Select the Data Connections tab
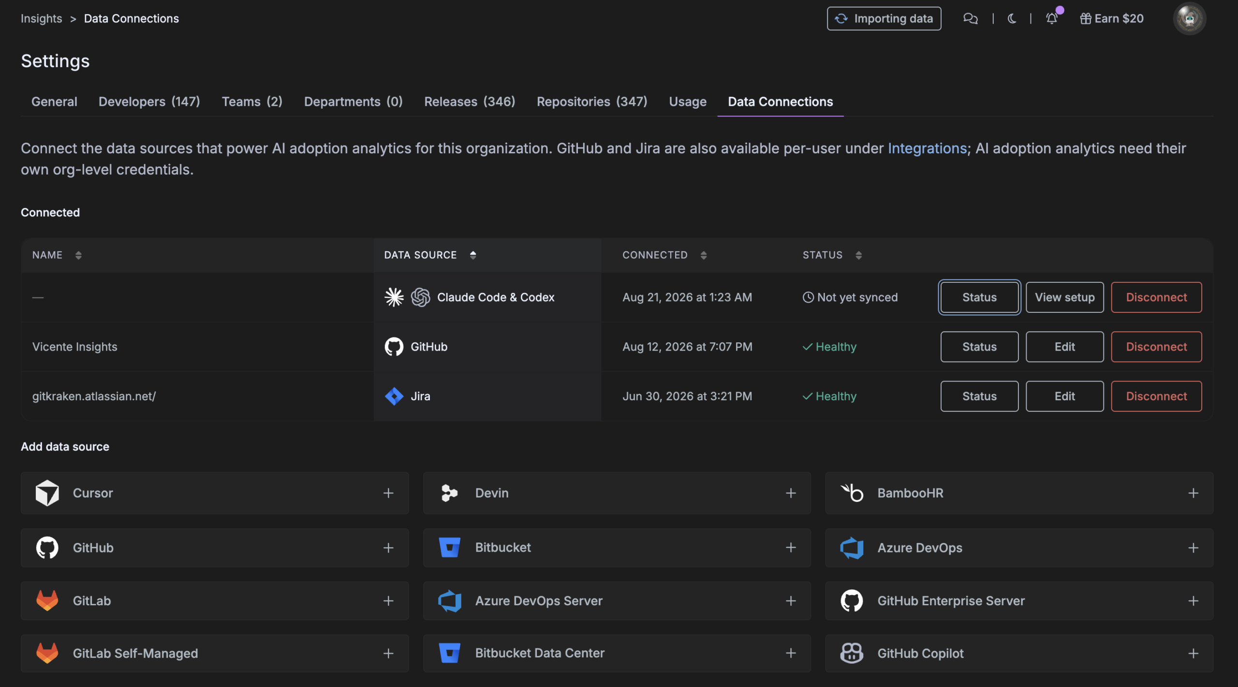The height and width of the screenshot is (687, 1238). (x=781, y=102)
